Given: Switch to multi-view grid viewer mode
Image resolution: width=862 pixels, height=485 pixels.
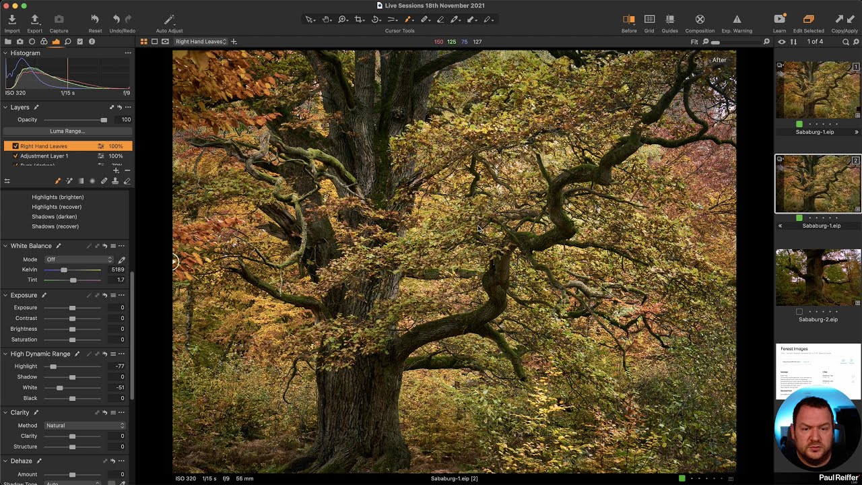Looking at the screenshot, I should [143, 42].
